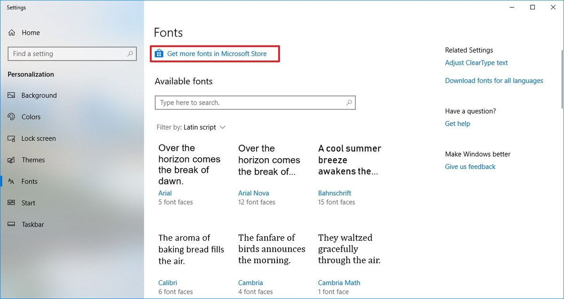Open Download fonts for all languages
Image resolution: width=564 pixels, height=299 pixels.
(494, 80)
